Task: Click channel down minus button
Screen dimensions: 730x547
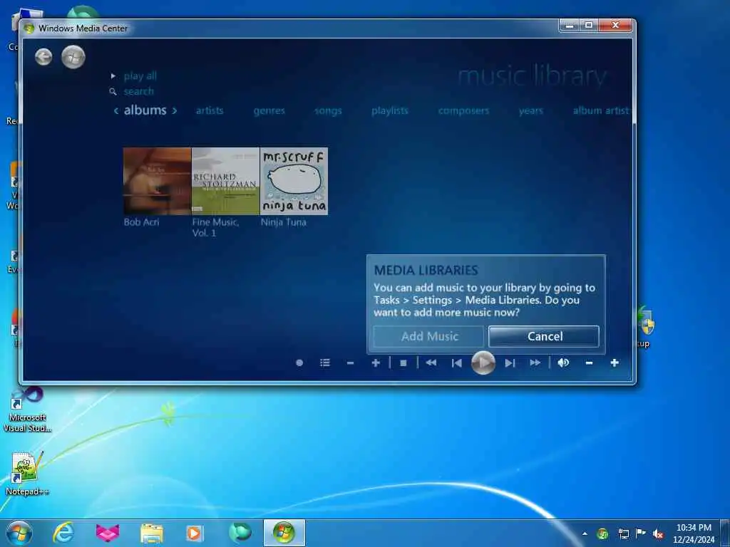Action: click(351, 363)
